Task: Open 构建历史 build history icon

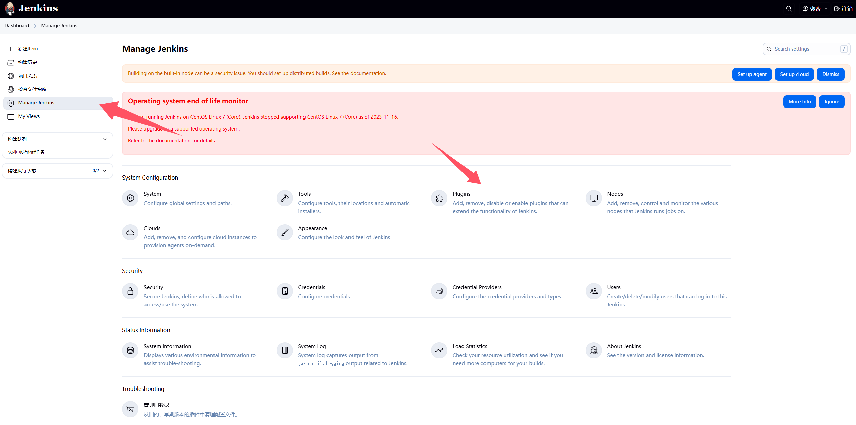Action: (x=11, y=63)
